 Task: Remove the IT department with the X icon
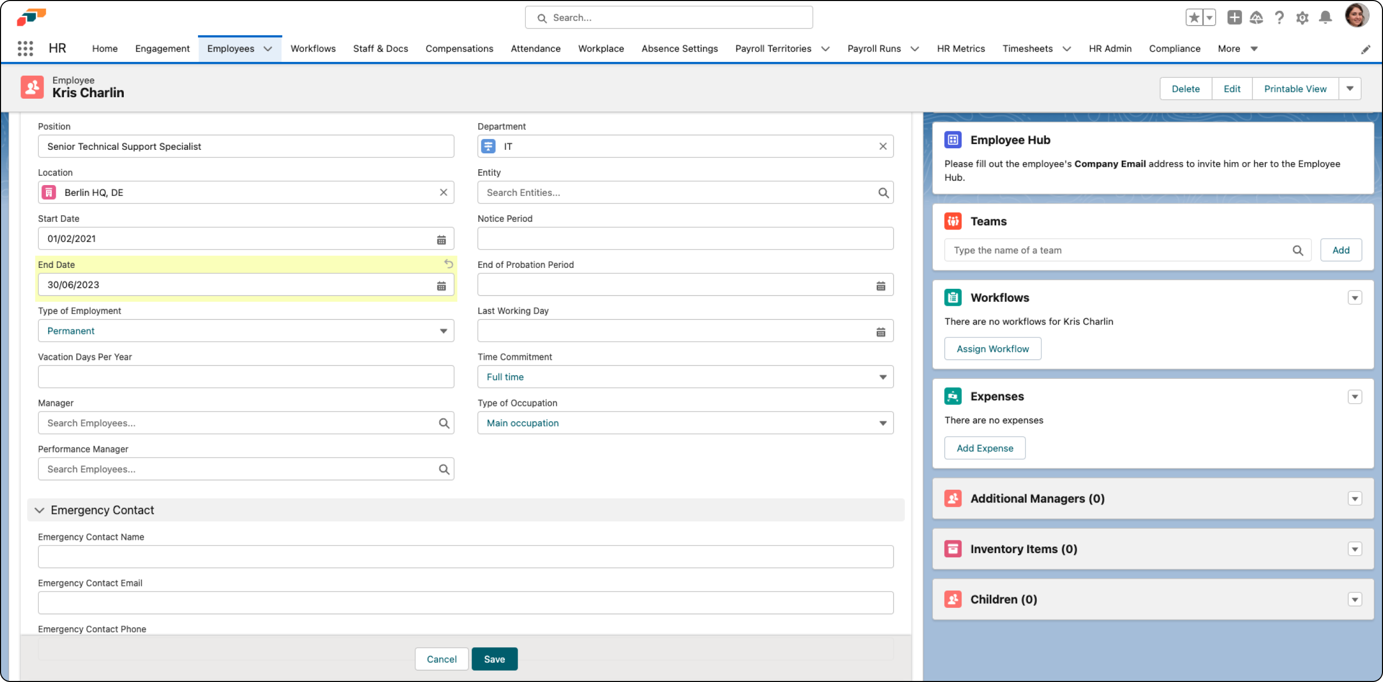coord(883,146)
